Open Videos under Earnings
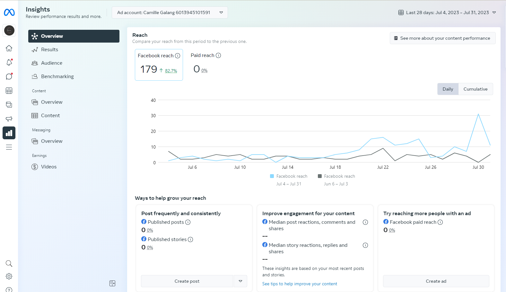The height and width of the screenshot is (292, 506). [74, 167]
